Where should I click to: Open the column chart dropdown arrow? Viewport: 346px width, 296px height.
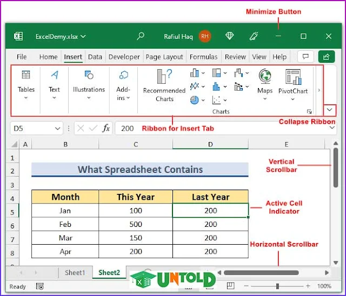click(203, 73)
